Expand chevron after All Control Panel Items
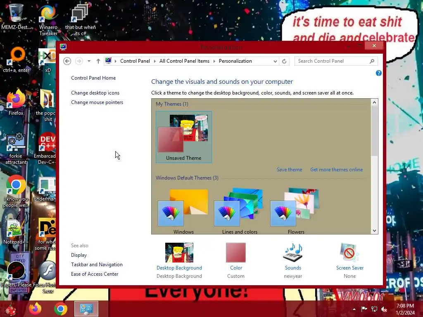This screenshot has width=423, height=317. [x=214, y=61]
